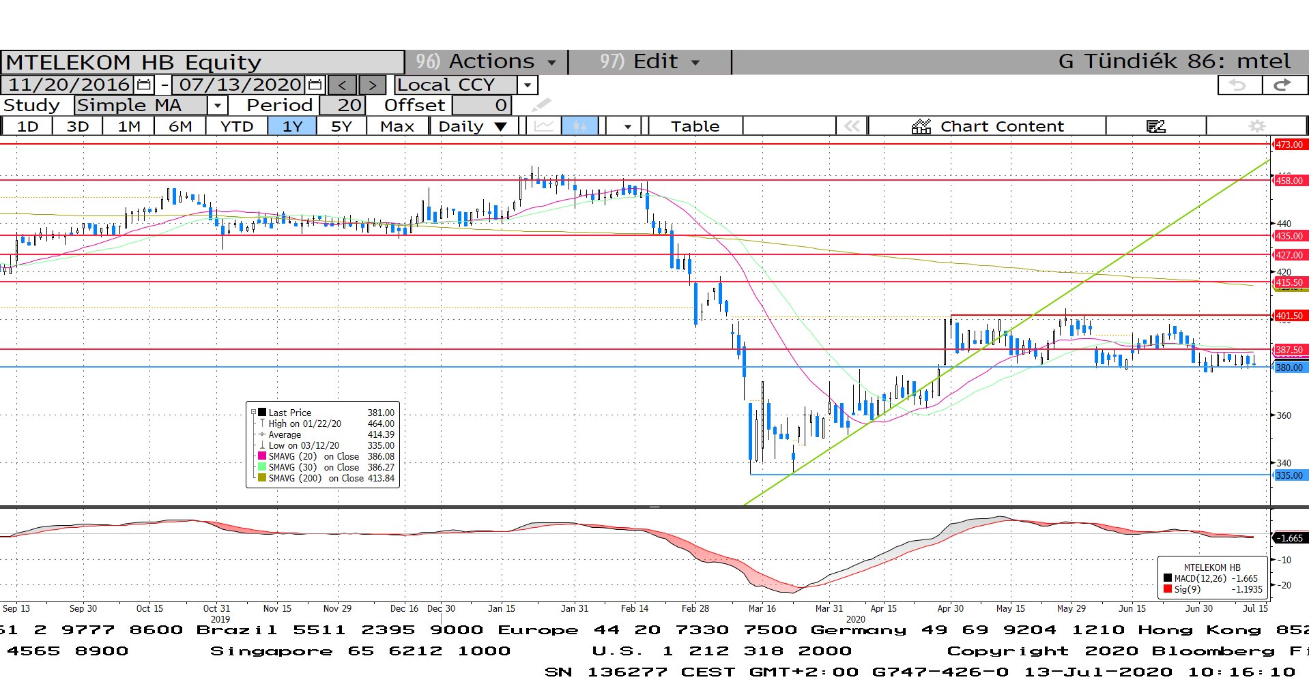The image size is (1309, 699).
Task: Click the Low on 03/12/20 legend row
Action: point(326,445)
